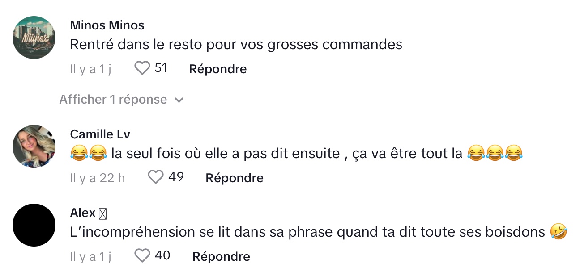Click the Il y a 22 h timestamp
580x276 pixels.
[x=98, y=178]
